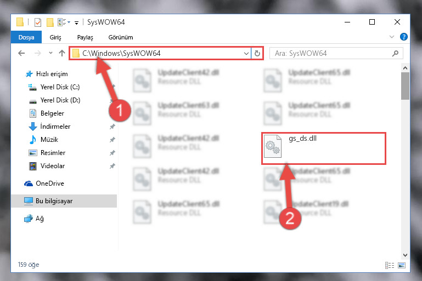Open the Help question mark icon

(x=403, y=37)
